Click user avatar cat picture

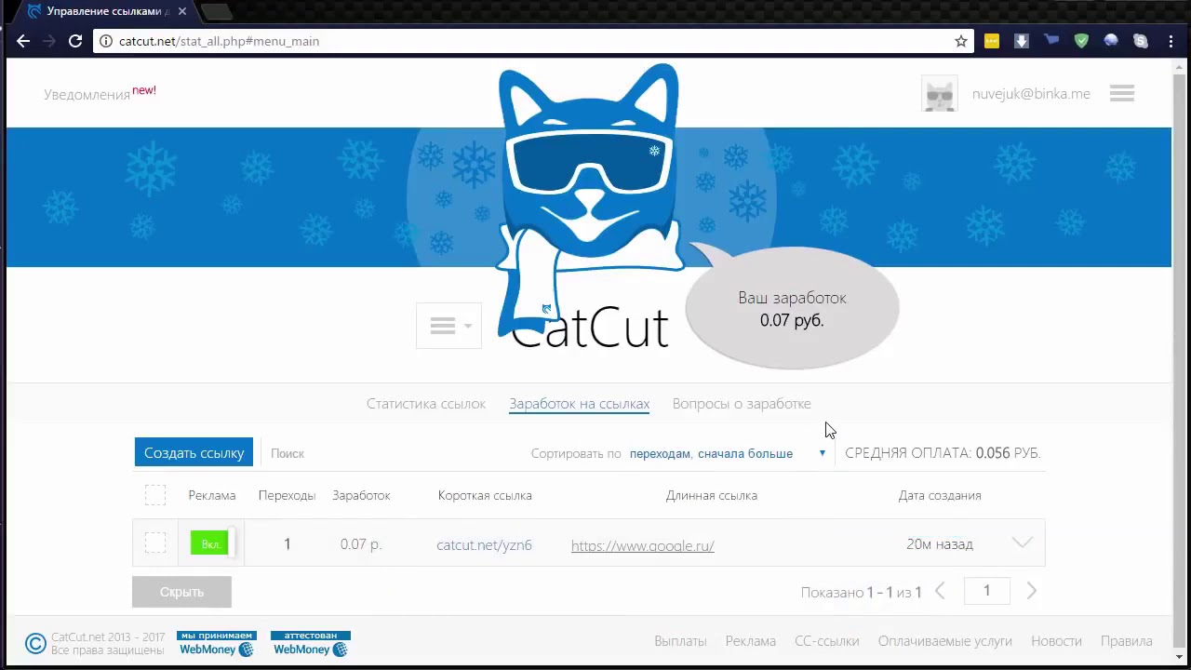[x=939, y=94]
